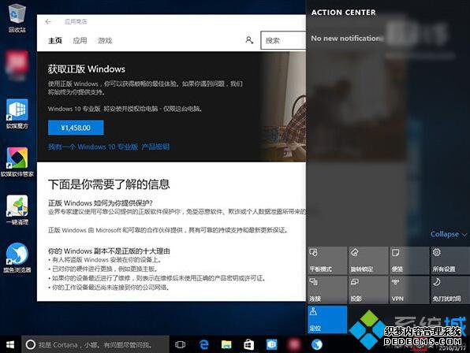The image size is (470, 353).
Task: Open the Project (投影) quick action tile
Action: (368, 290)
